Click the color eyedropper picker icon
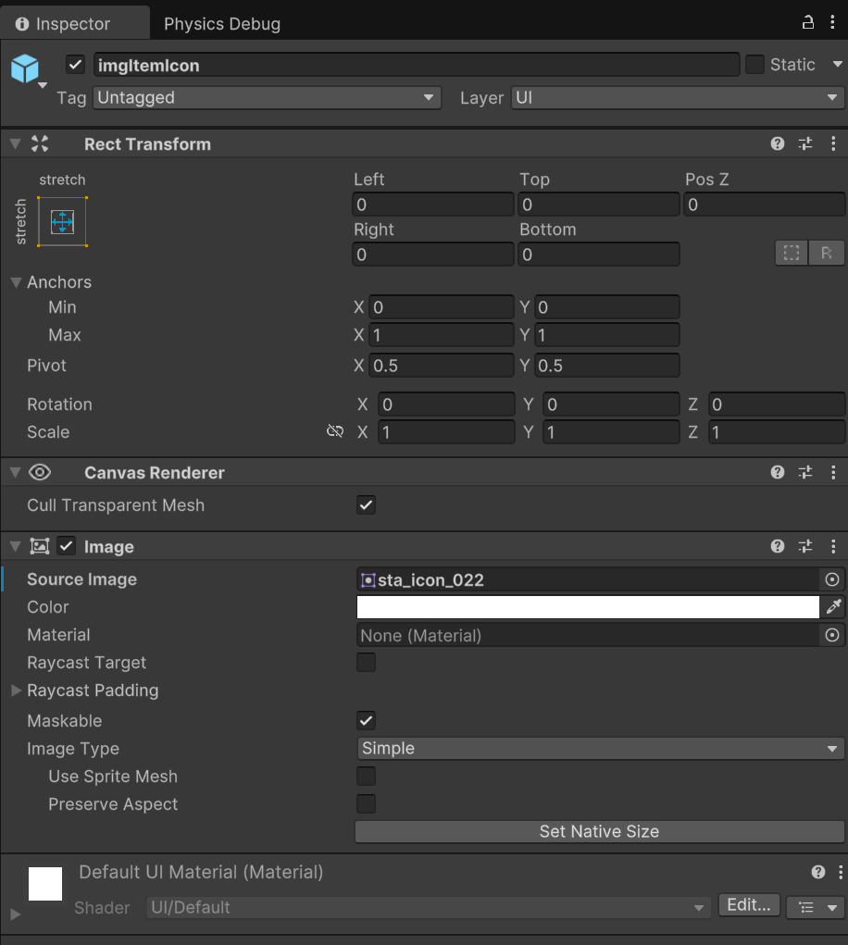The width and height of the screenshot is (848, 945). point(833,607)
